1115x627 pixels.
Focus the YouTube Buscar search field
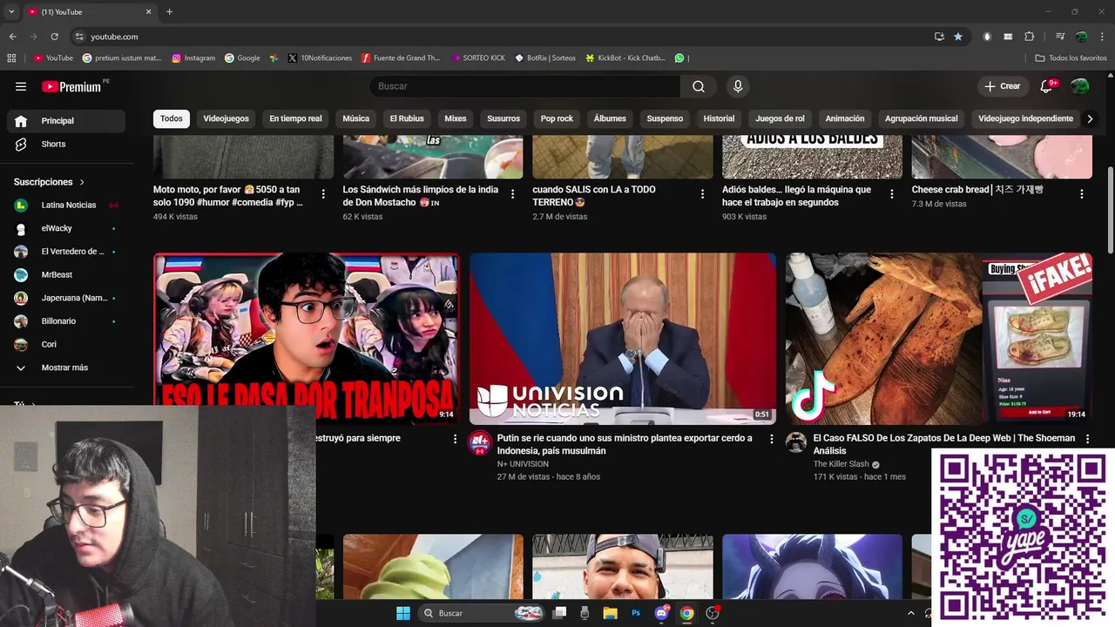525,86
